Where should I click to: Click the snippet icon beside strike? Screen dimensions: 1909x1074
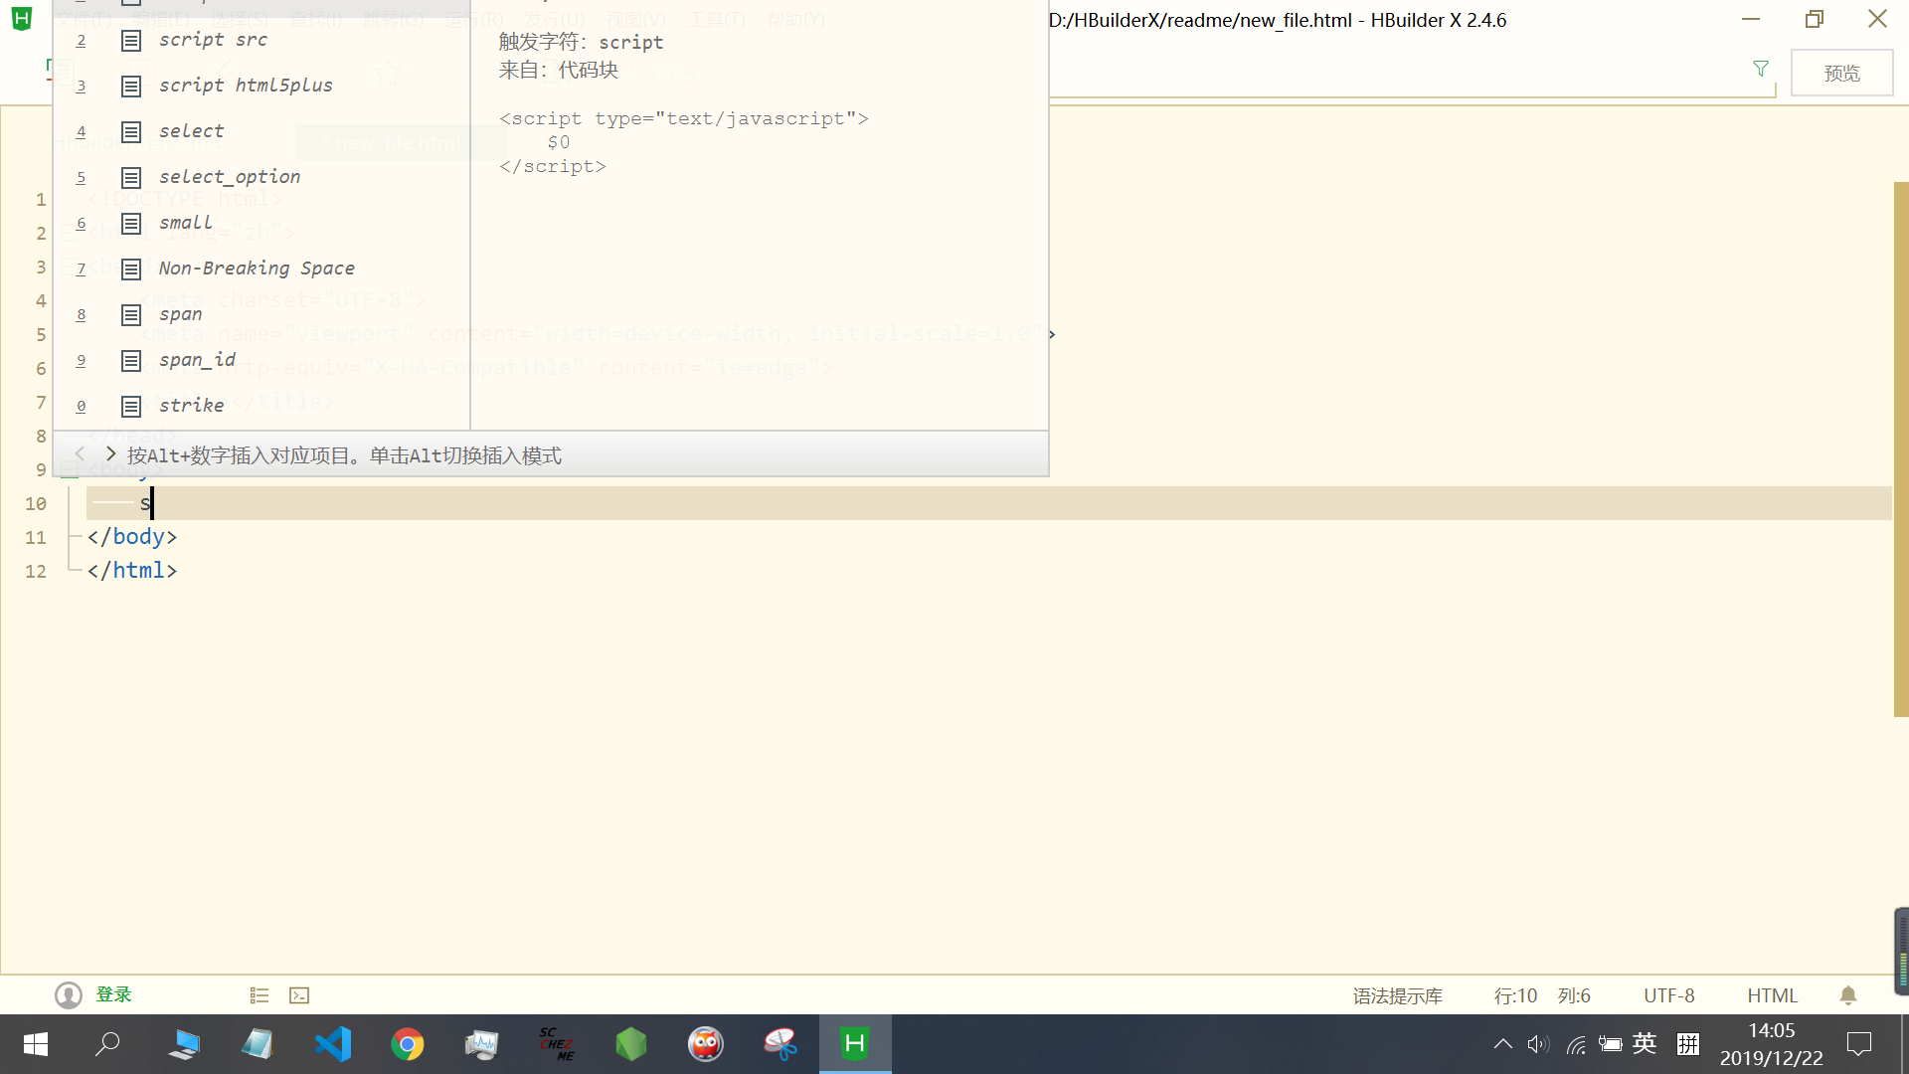click(131, 407)
